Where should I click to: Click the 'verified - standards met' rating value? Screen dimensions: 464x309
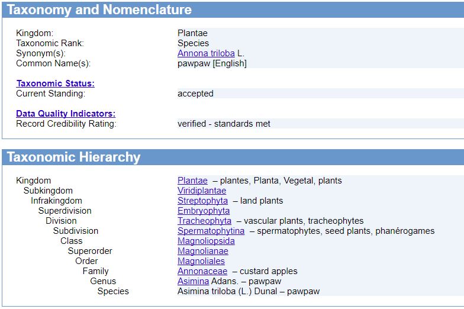(x=224, y=124)
